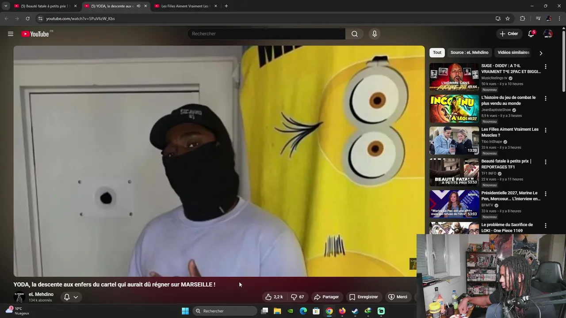Open Firefox from the taskbar

pos(342,311)
